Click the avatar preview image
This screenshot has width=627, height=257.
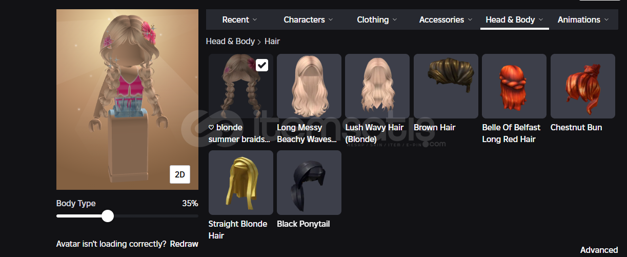point(127,100)
